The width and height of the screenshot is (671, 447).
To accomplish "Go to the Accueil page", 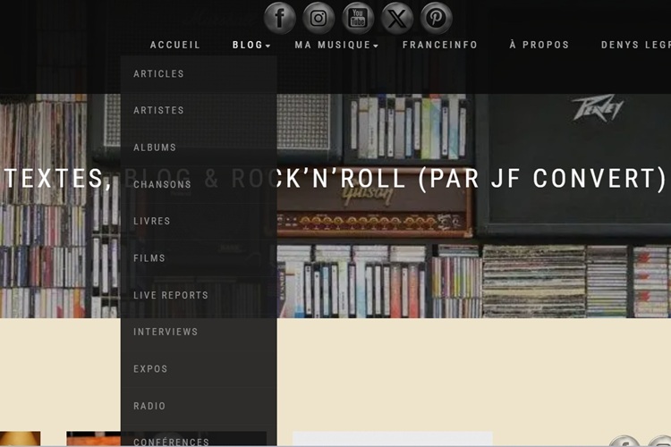I will (x=175, y=45).
